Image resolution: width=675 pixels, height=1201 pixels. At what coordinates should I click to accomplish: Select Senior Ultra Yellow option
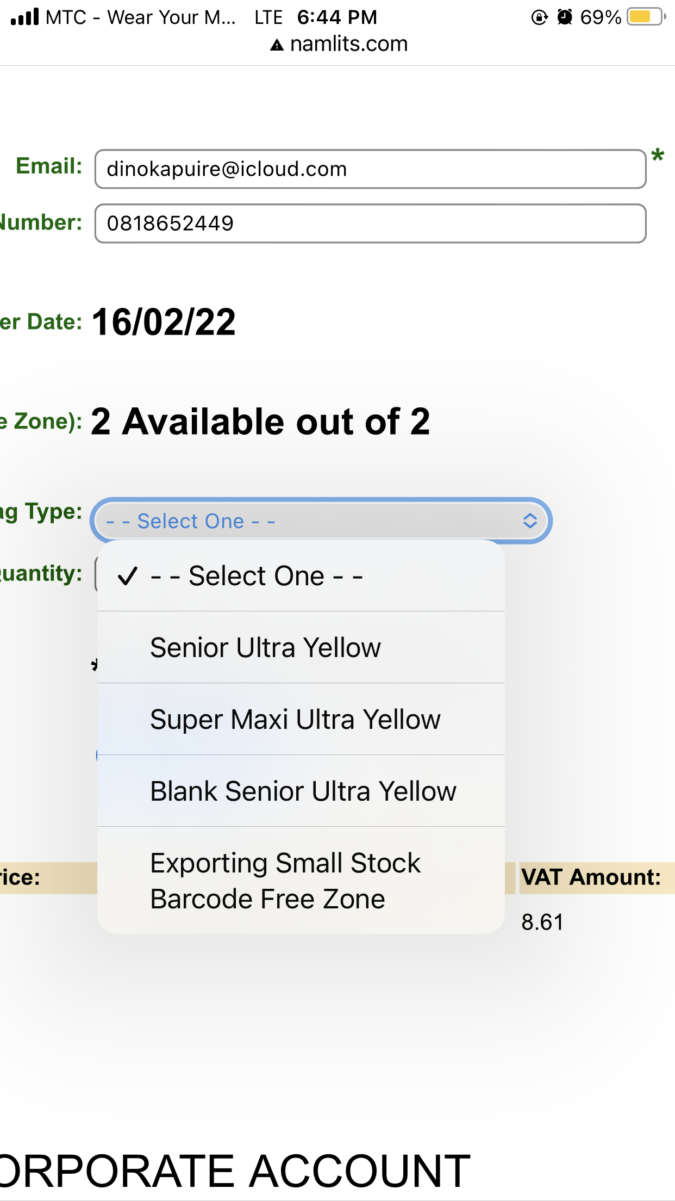(x=265, y=648)
